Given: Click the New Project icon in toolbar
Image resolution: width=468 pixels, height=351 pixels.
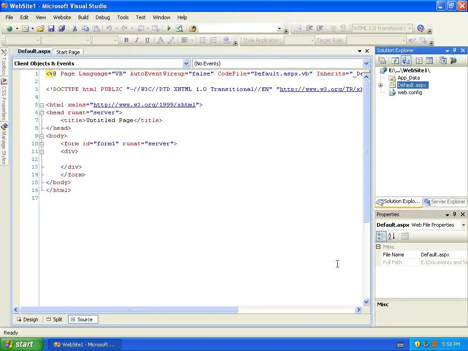Looking at the screenshot, I should 9,28.
